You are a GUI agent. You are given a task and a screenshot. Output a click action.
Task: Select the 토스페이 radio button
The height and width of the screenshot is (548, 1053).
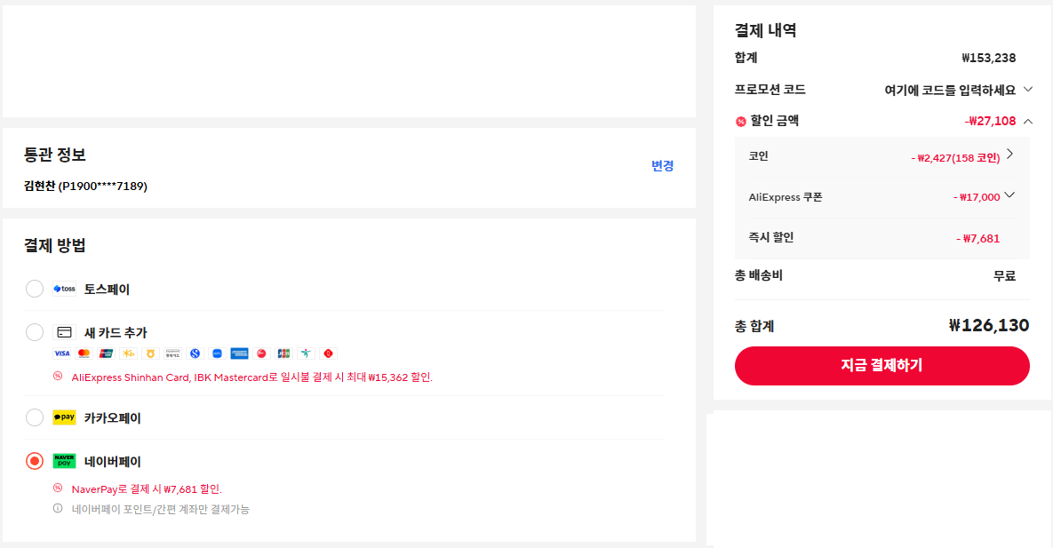[35, 289]
